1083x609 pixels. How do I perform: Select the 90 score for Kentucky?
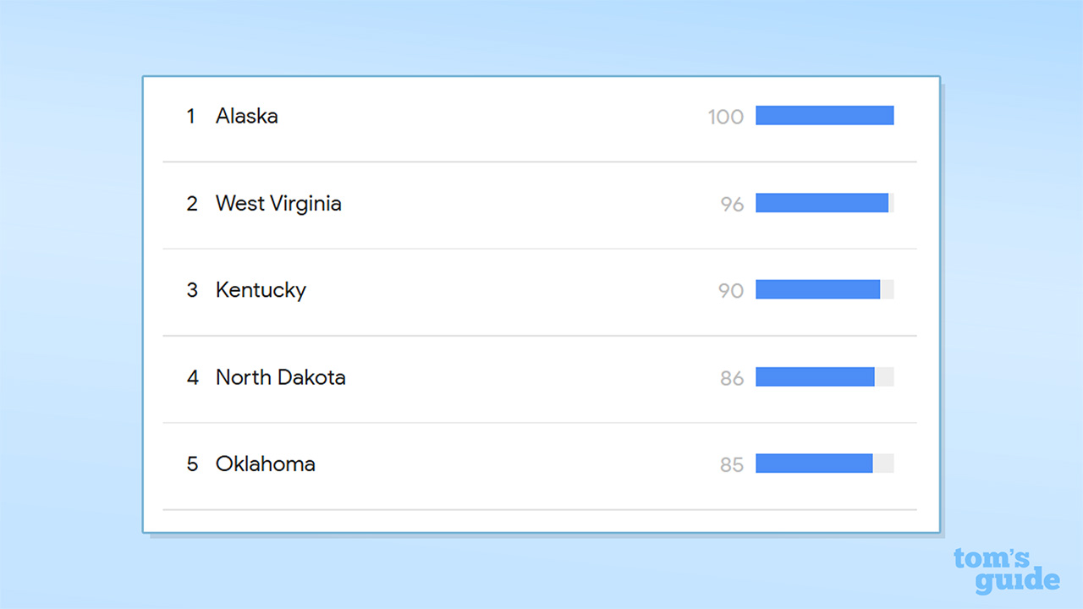(x=731, y=291)
